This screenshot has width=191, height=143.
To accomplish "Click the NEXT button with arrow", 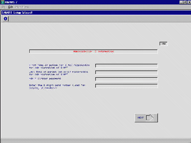I will (x=146, y=118).
